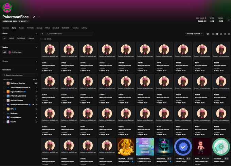Check the EVMHUB VOUCHER collection checkbox
The height and width of the screenshot is (166, 231).
point(4,96)
